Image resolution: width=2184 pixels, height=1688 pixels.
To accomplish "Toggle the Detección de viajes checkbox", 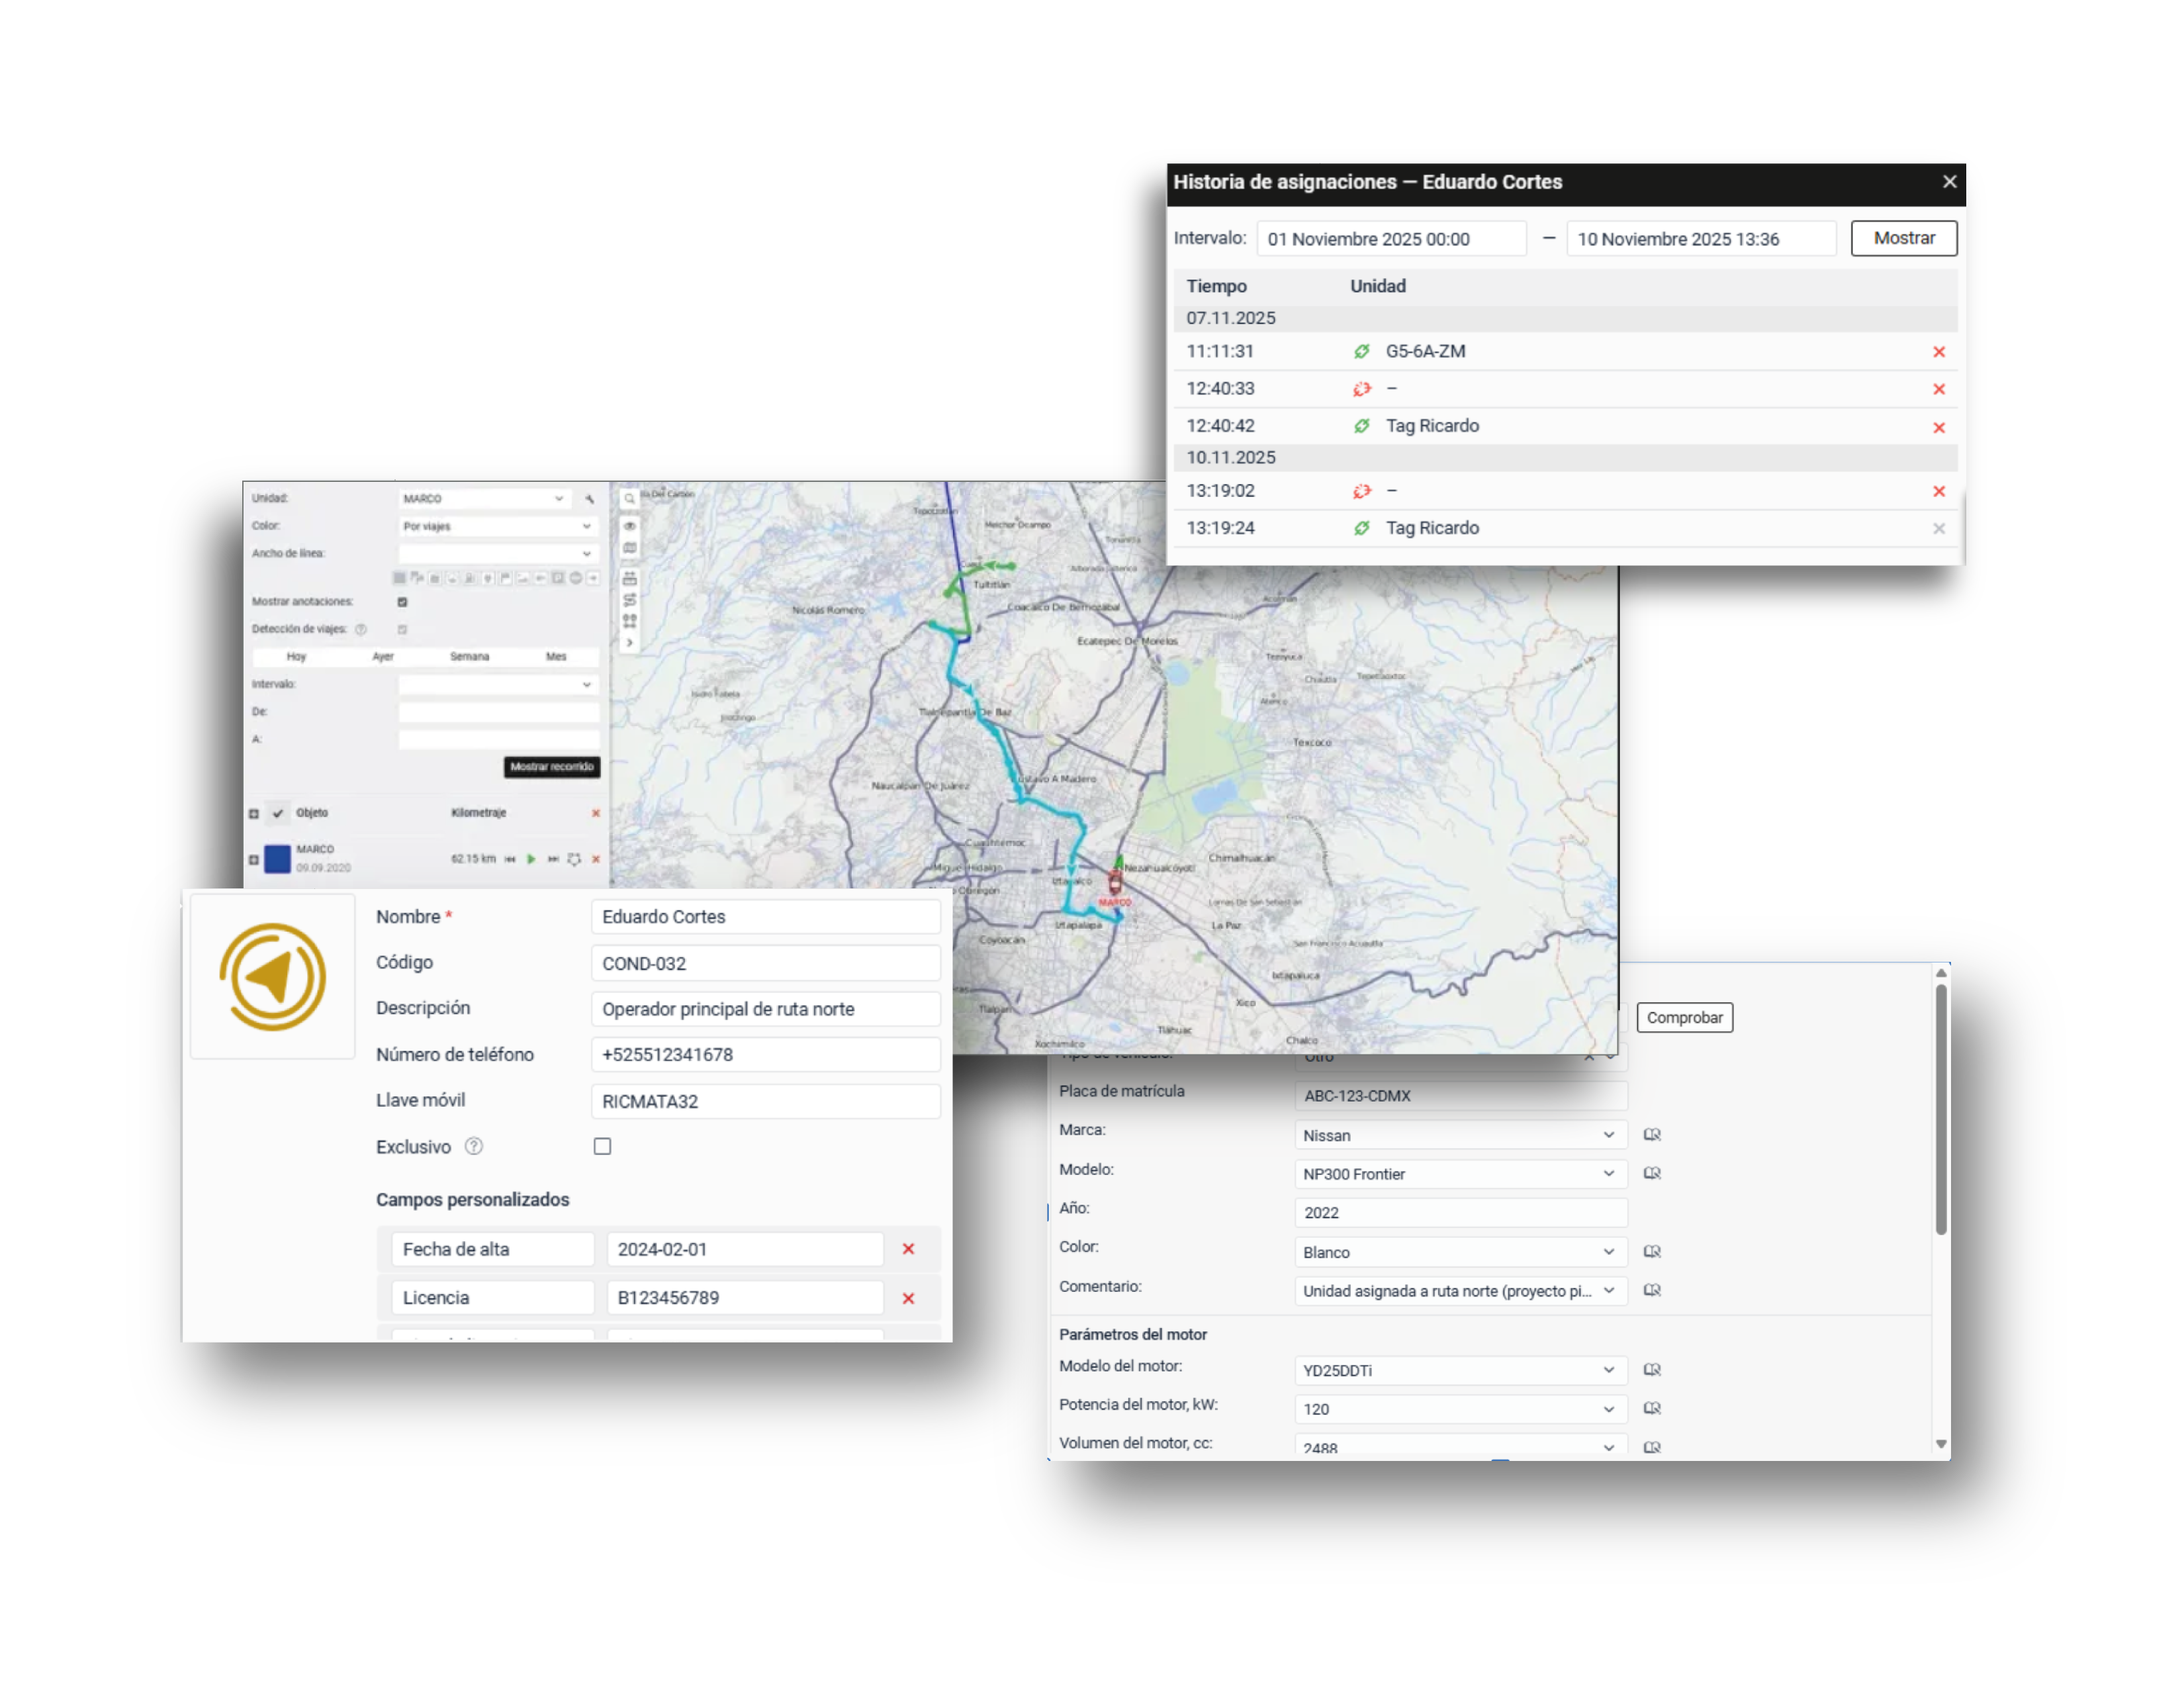I will (402, 630).
